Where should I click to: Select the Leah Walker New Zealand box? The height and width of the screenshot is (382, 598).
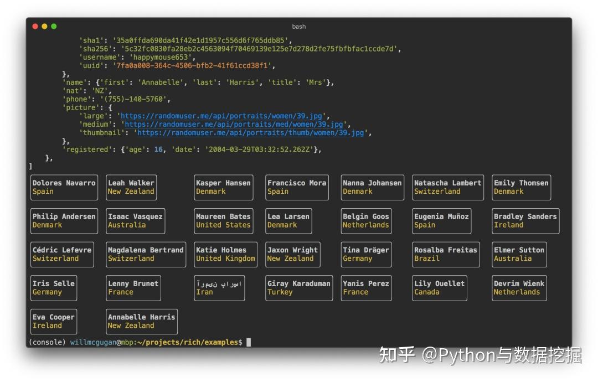click(131, 187)
